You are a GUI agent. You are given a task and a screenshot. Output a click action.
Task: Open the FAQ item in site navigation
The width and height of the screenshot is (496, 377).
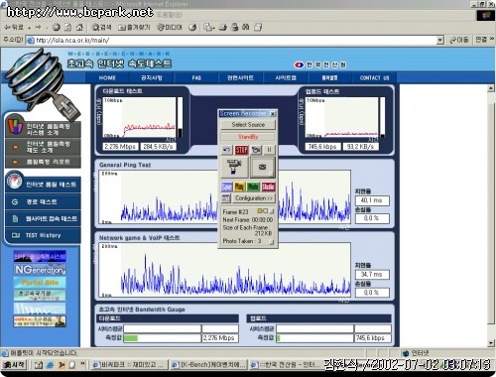(x=196, y=78)
